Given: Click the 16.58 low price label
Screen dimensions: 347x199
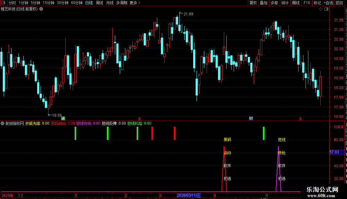Looking at the screenshot, I should (x=57, y=115).
